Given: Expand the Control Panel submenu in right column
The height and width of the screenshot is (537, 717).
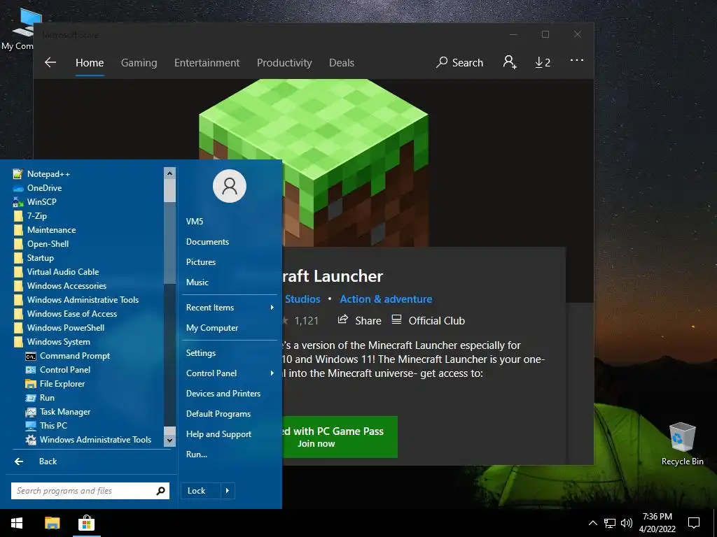Looking at the screenshot, I should (230, 373).
